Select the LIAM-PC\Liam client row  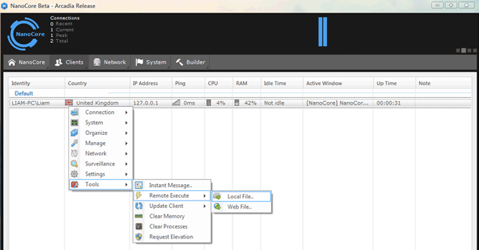[239, 103]
